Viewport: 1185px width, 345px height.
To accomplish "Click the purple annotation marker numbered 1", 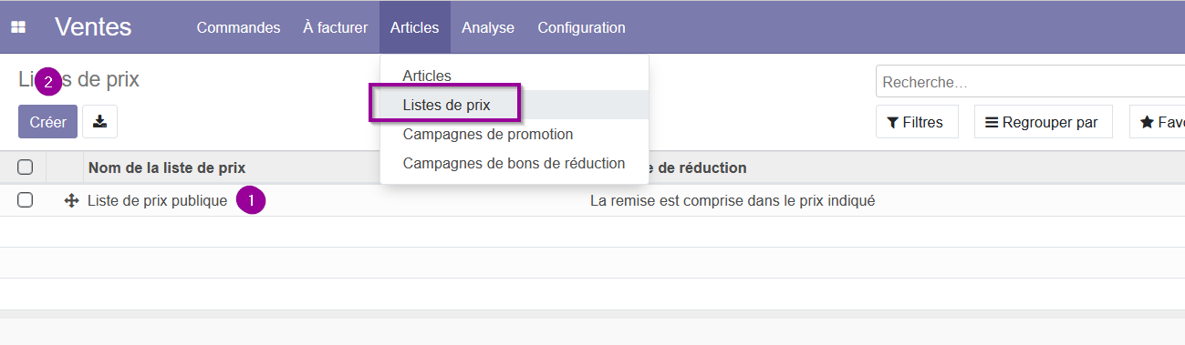I will point(251,200).
